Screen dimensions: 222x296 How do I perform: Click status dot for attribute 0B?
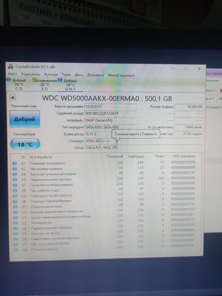[15, 201]
